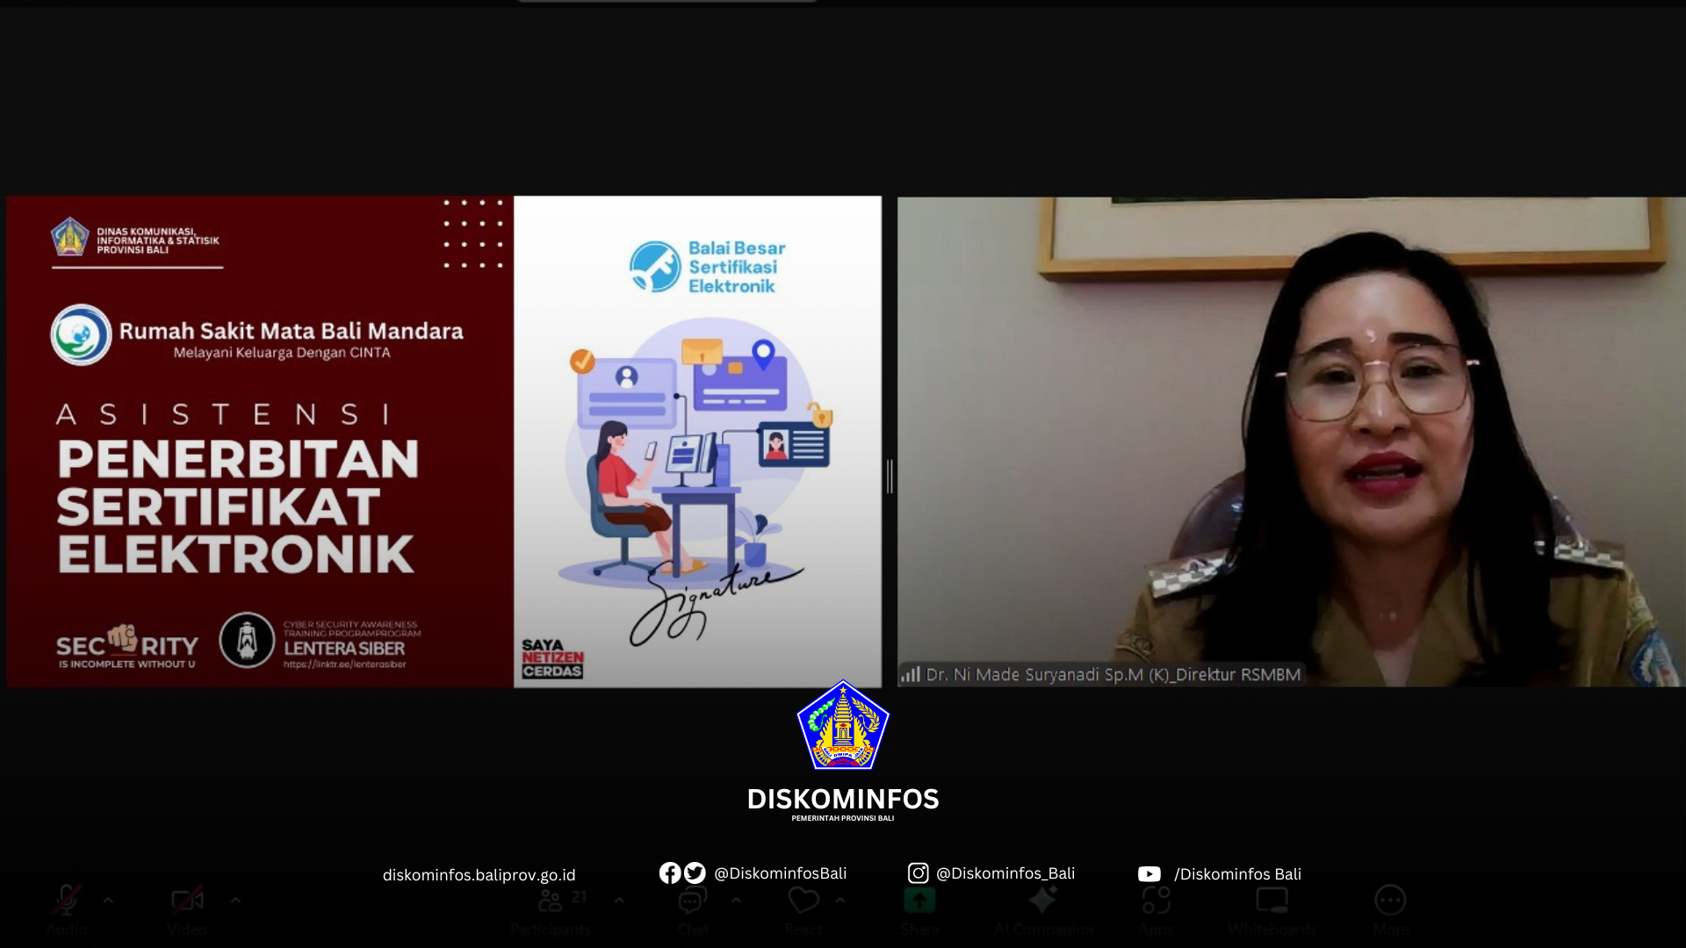Expand audio options arrow next to Audio
This screenshot has height=948, width=1686.
(108, 900)
